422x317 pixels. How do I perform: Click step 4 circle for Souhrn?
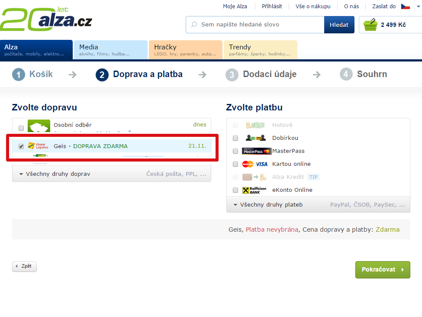click(346, 74)
